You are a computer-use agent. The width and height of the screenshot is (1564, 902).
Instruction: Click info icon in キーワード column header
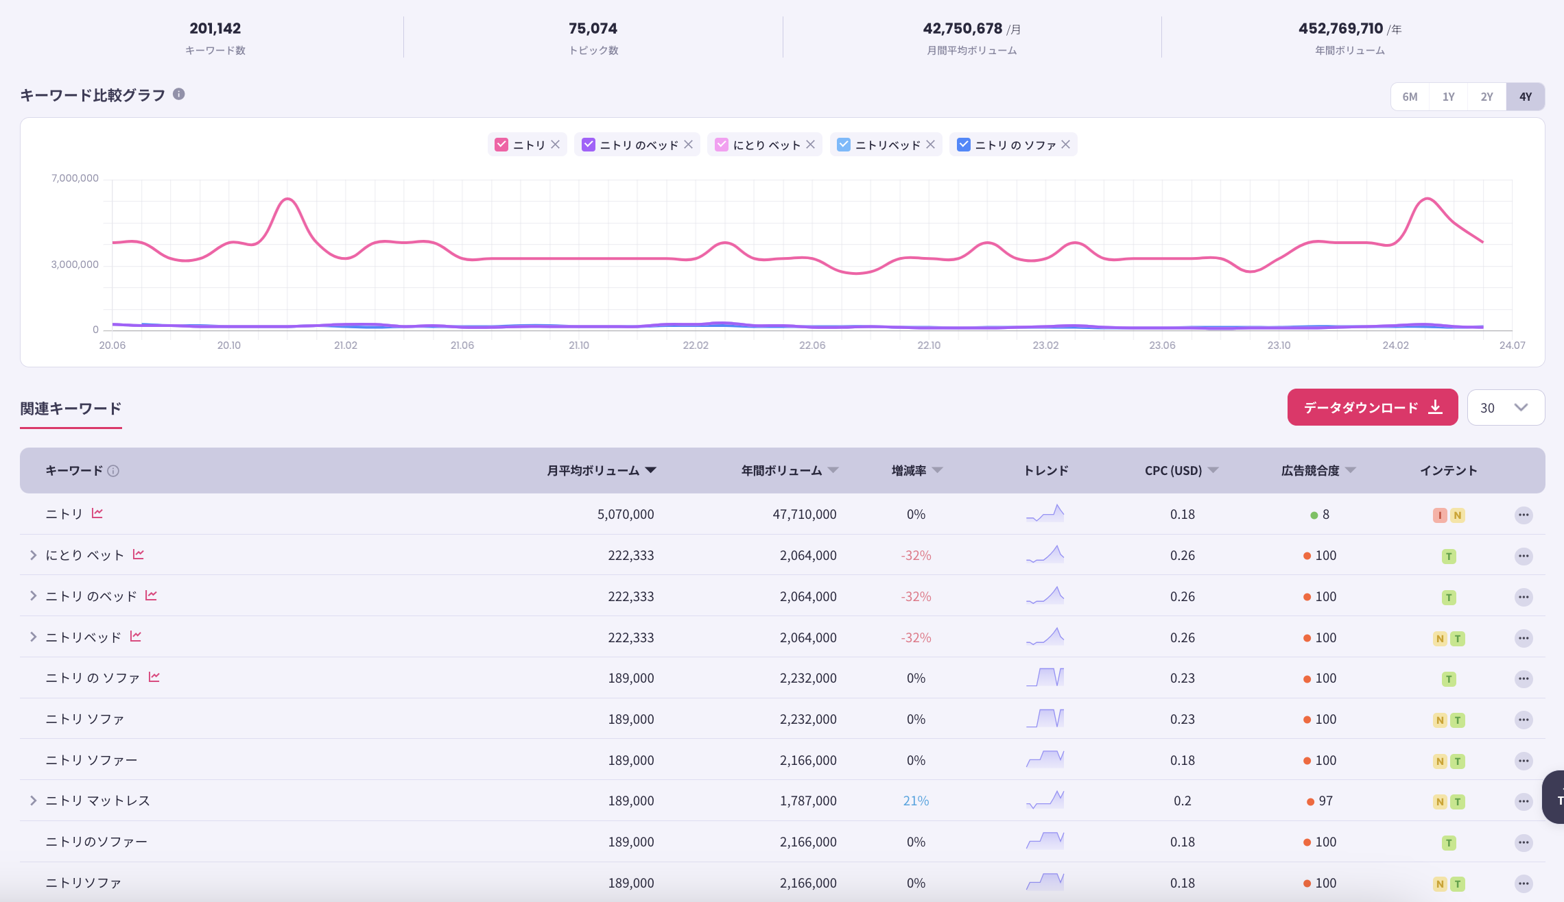coord(113,471)
